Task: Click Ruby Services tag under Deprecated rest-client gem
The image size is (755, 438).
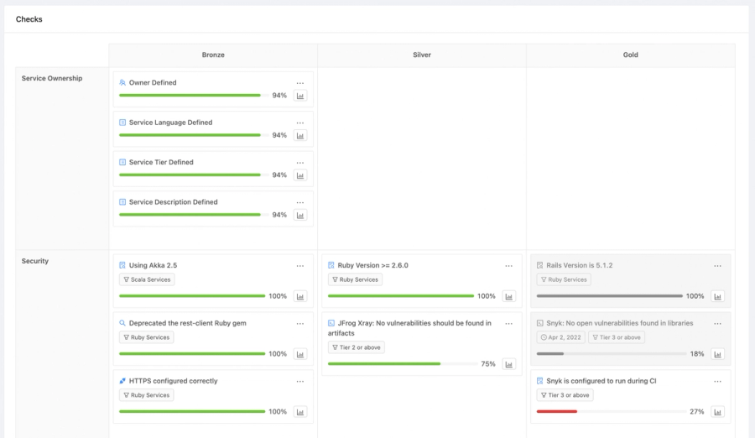Action: point(146,337)
